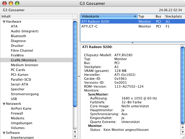The image size is (185, 139).
Task: Collapse the Hardware section triangle
Action: click(x=4, y=22)
